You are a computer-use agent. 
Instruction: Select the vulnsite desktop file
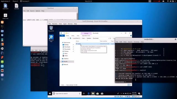coord(17,7)
